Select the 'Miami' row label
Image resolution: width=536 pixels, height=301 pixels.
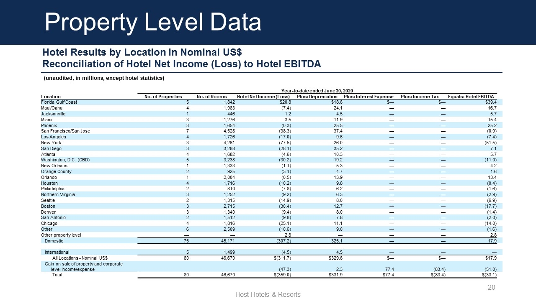coord(47,120)
